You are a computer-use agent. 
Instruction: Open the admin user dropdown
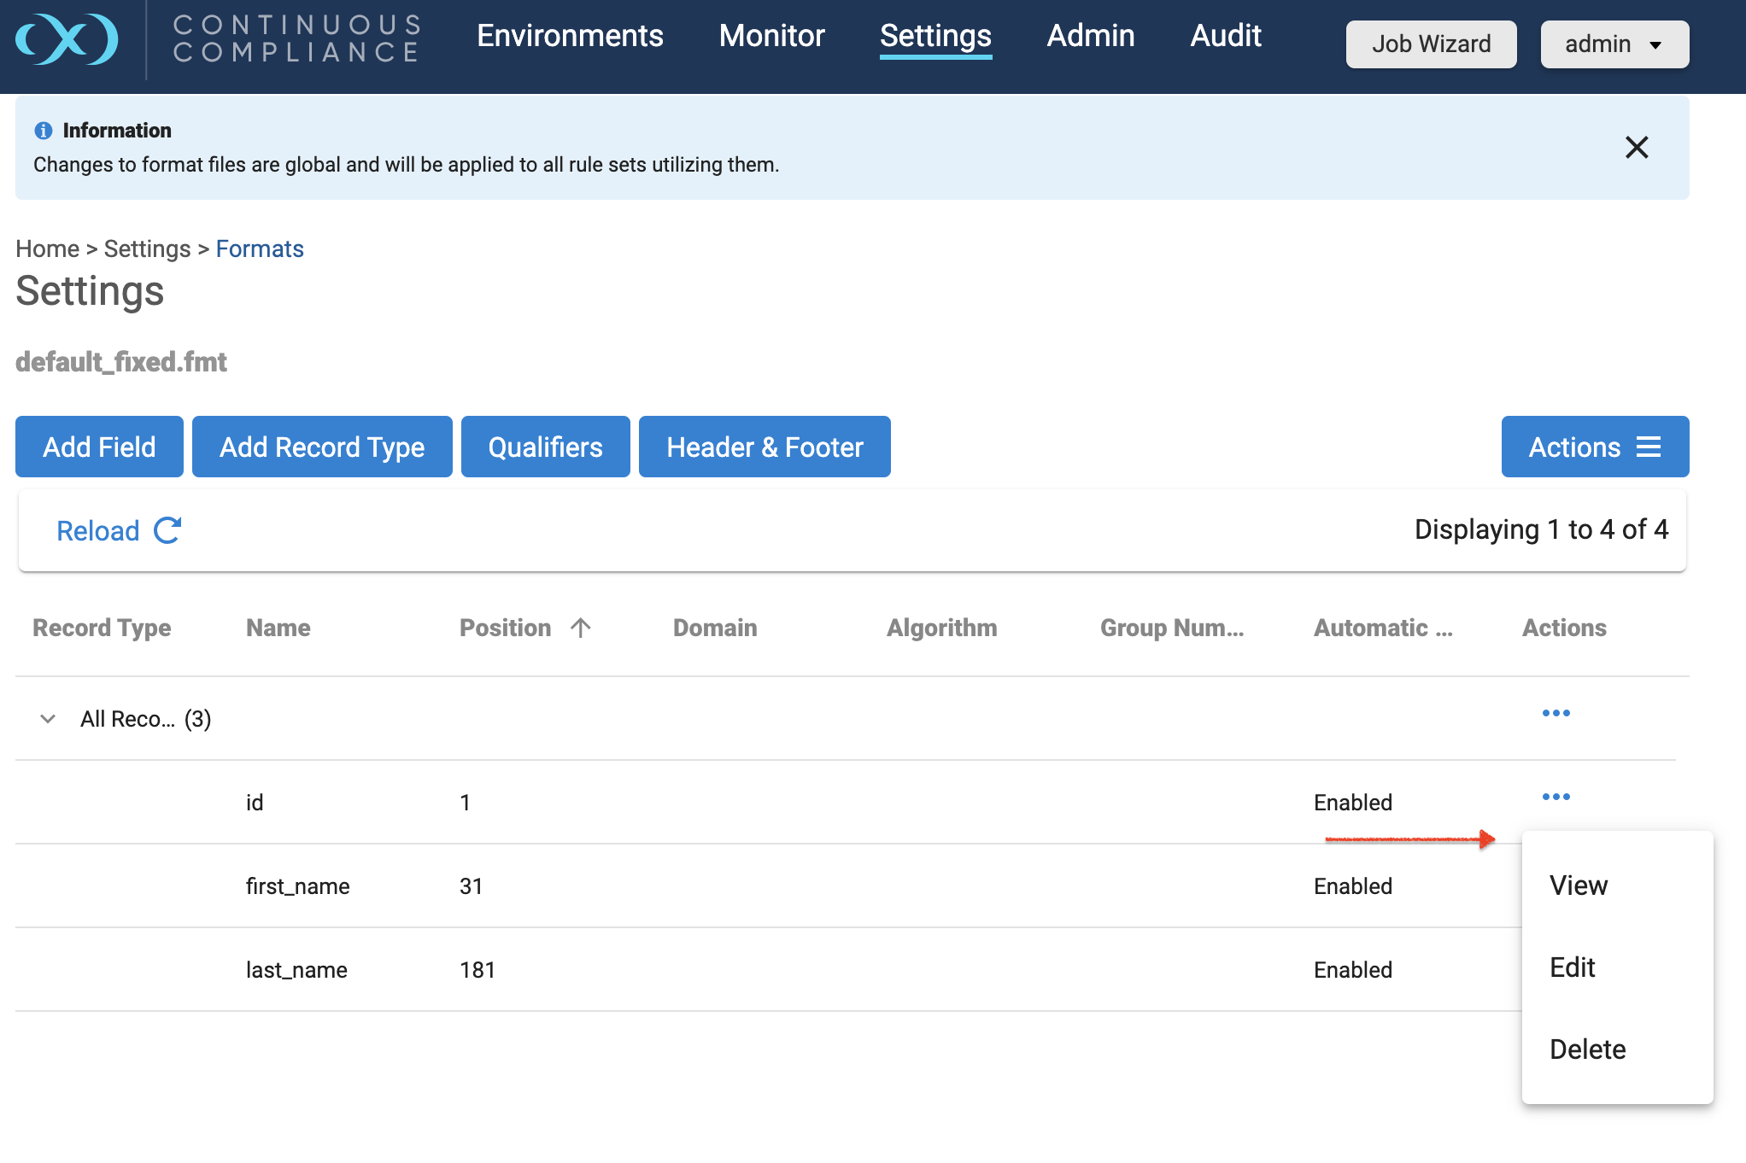[x=1614, y=44]
